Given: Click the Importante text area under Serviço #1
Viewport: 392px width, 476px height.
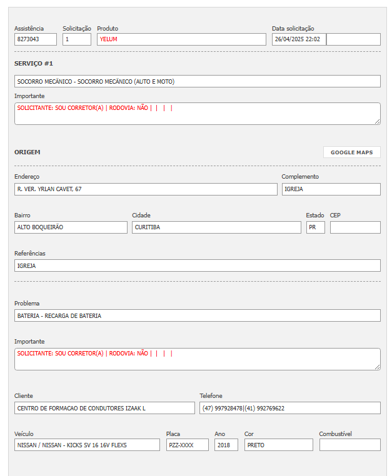Looking at the screenshot, I should click(x=197, y=114).
